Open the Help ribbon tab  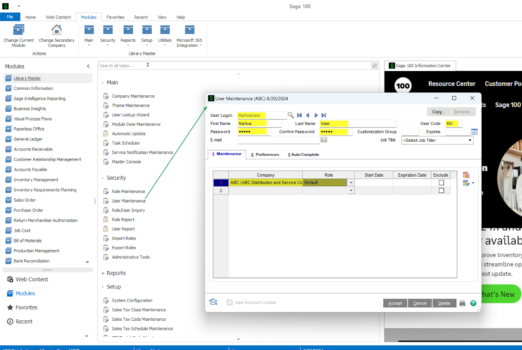[x=180, y=17]
